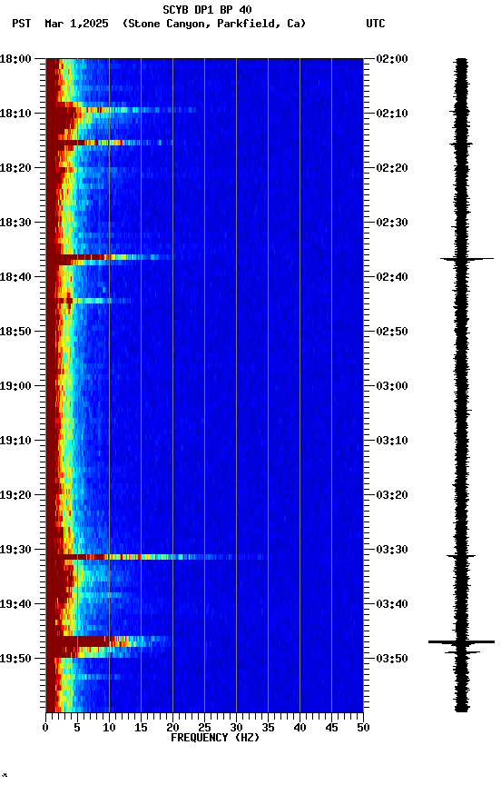Viewport: 501px width, 785px height.
Task: Click the title 'SCYB DP1 BP 40'
Action: 207,9
